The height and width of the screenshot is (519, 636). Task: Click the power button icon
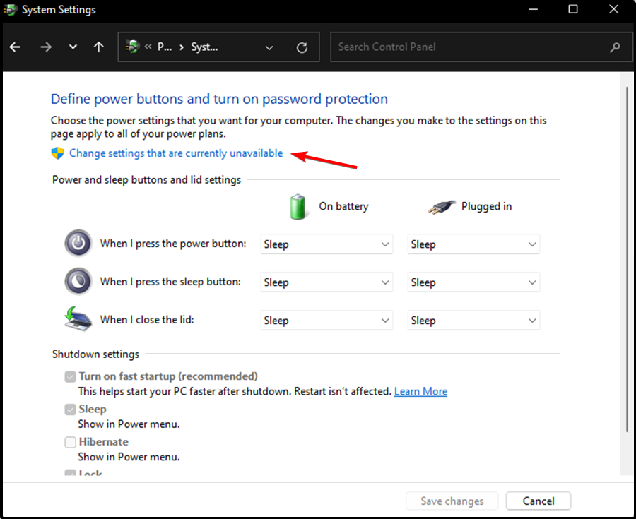pos(78,243)
